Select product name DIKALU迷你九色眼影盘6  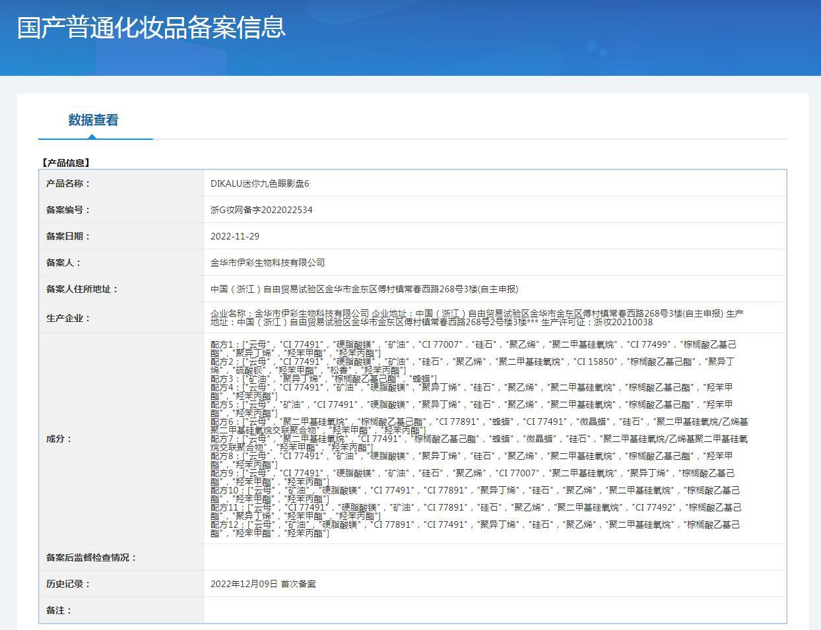click(260, 183)
